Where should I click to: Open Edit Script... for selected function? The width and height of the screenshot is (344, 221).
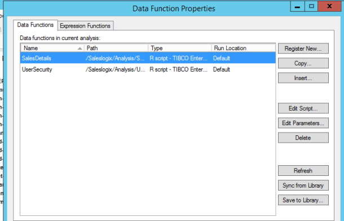(x=303, y=108)
